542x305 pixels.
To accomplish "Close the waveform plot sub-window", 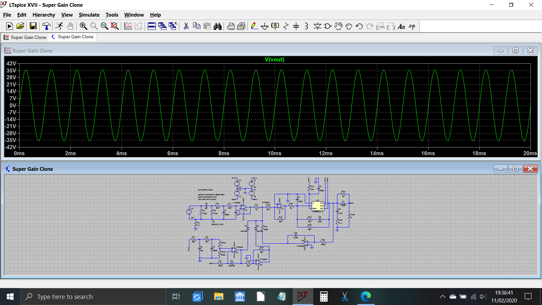I will (530, 50).
